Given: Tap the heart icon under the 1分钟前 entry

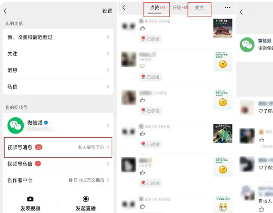Looking at the screenshot, I should [x=142, y=66].
